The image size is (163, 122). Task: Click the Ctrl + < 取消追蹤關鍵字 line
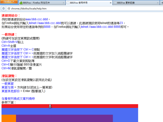tap(37, 57)
